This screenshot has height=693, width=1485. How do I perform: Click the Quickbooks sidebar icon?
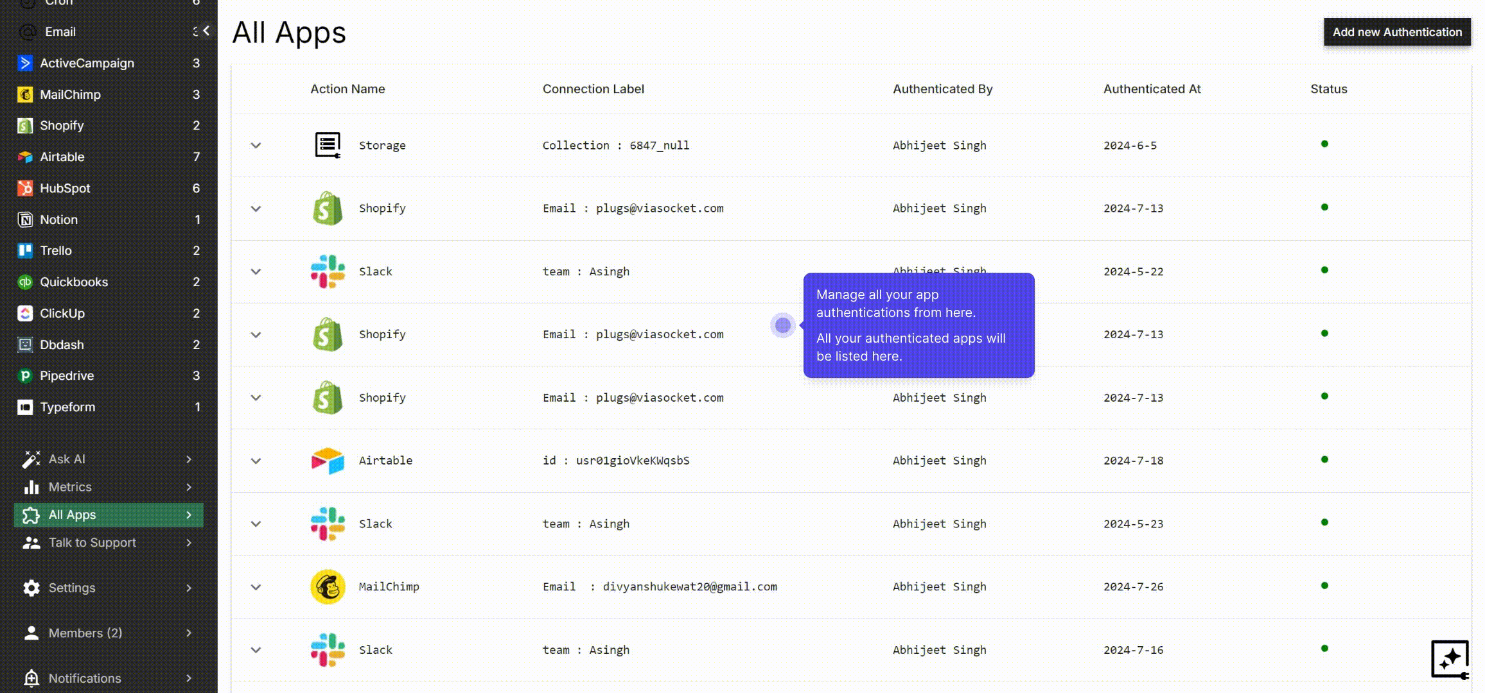(x=25, y=282)
